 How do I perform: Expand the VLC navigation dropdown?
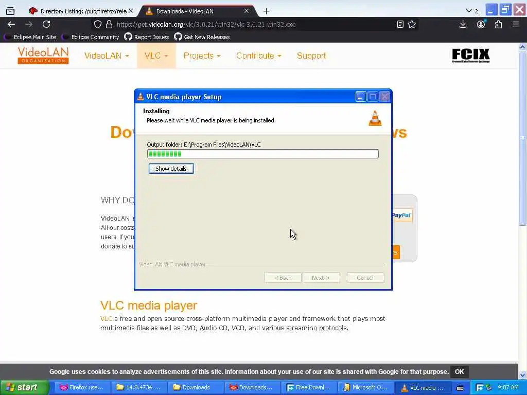tap(156, 56)
